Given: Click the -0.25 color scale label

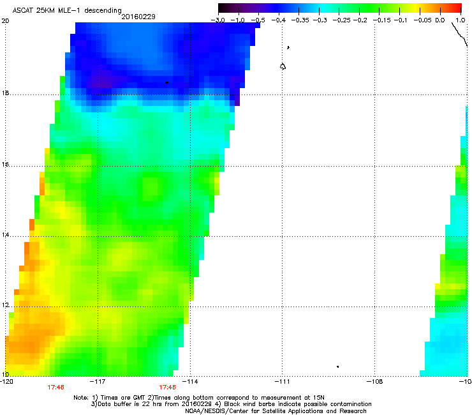Looking at the screenshot, I should click(342, 20).
